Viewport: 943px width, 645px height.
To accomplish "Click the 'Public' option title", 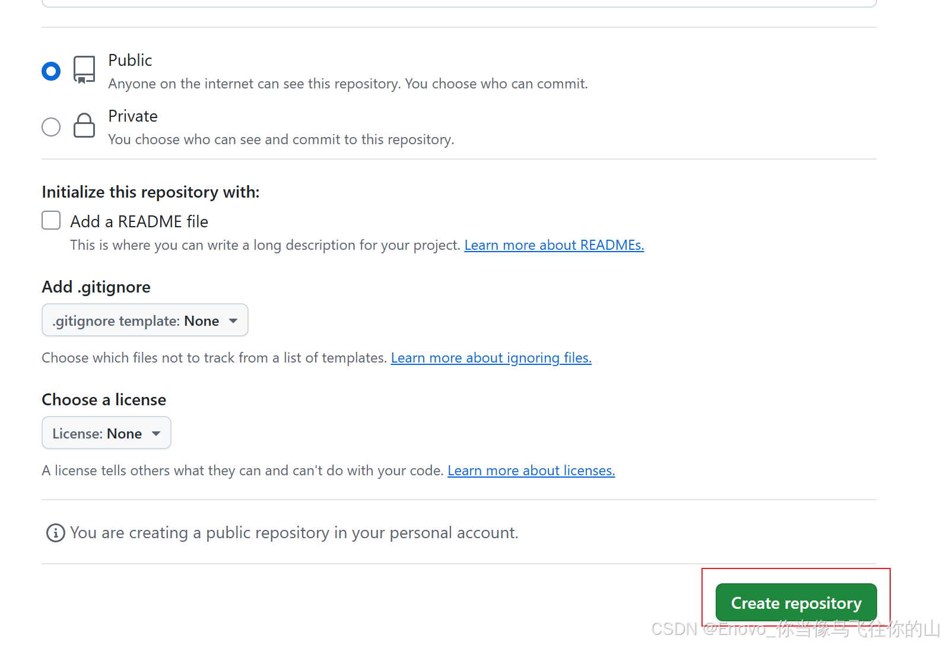I will pos(130,60).
